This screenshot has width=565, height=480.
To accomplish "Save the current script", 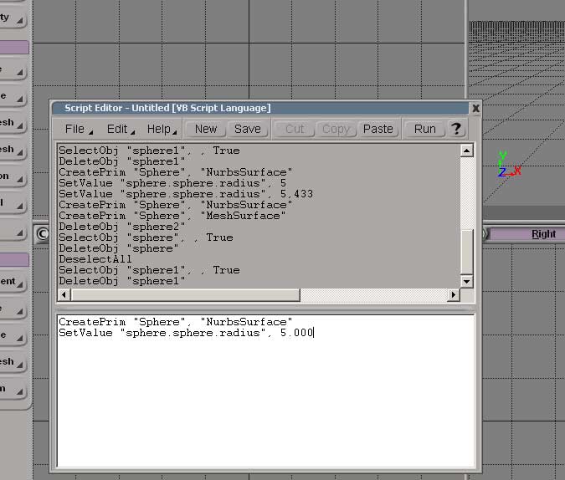I will click(x=247, y=129).
